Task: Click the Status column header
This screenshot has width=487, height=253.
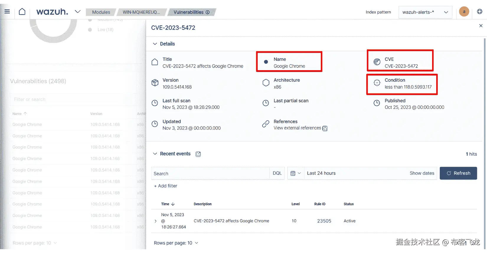Action: coord(349,204)
